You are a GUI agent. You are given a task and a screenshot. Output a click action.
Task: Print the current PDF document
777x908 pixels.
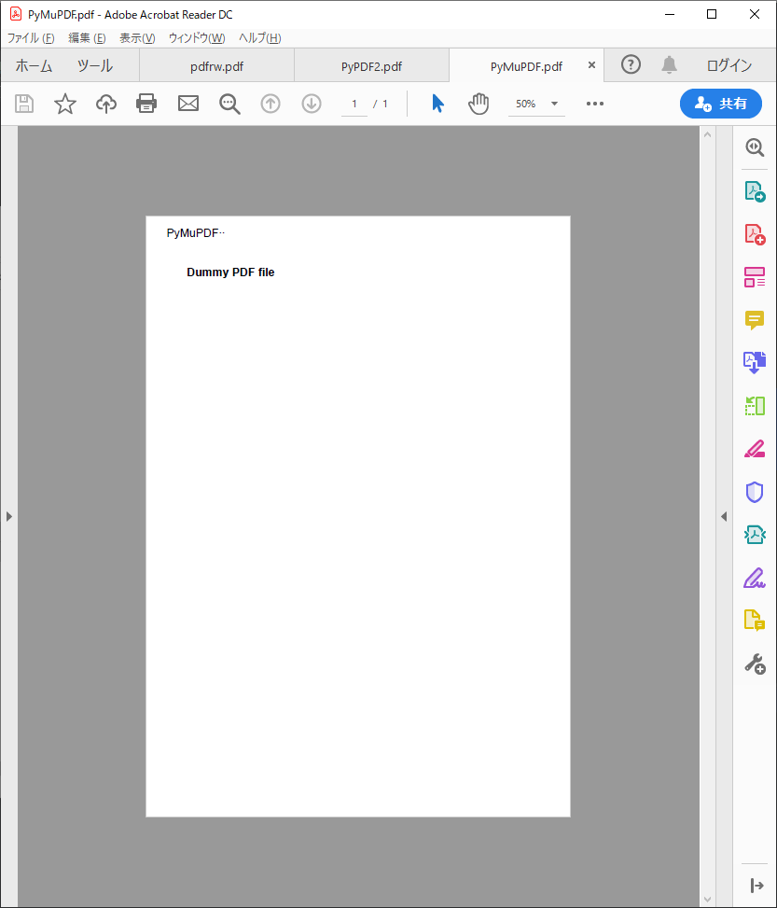[x=146, y=104]
